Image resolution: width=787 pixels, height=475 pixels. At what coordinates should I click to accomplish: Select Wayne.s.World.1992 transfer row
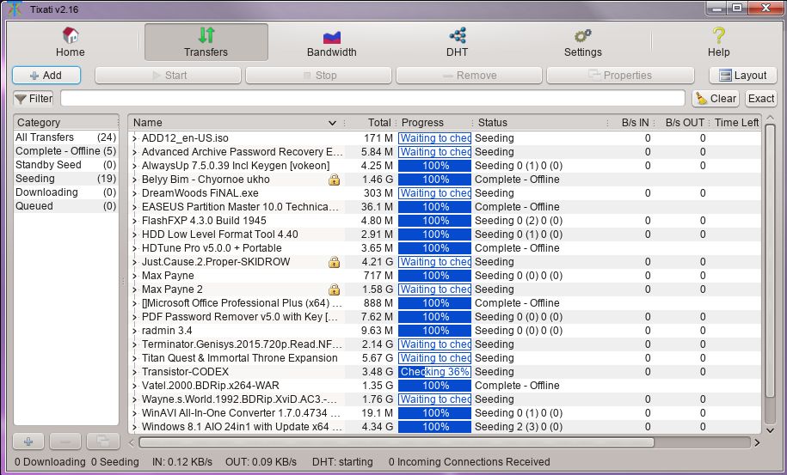tap(445, 399)
